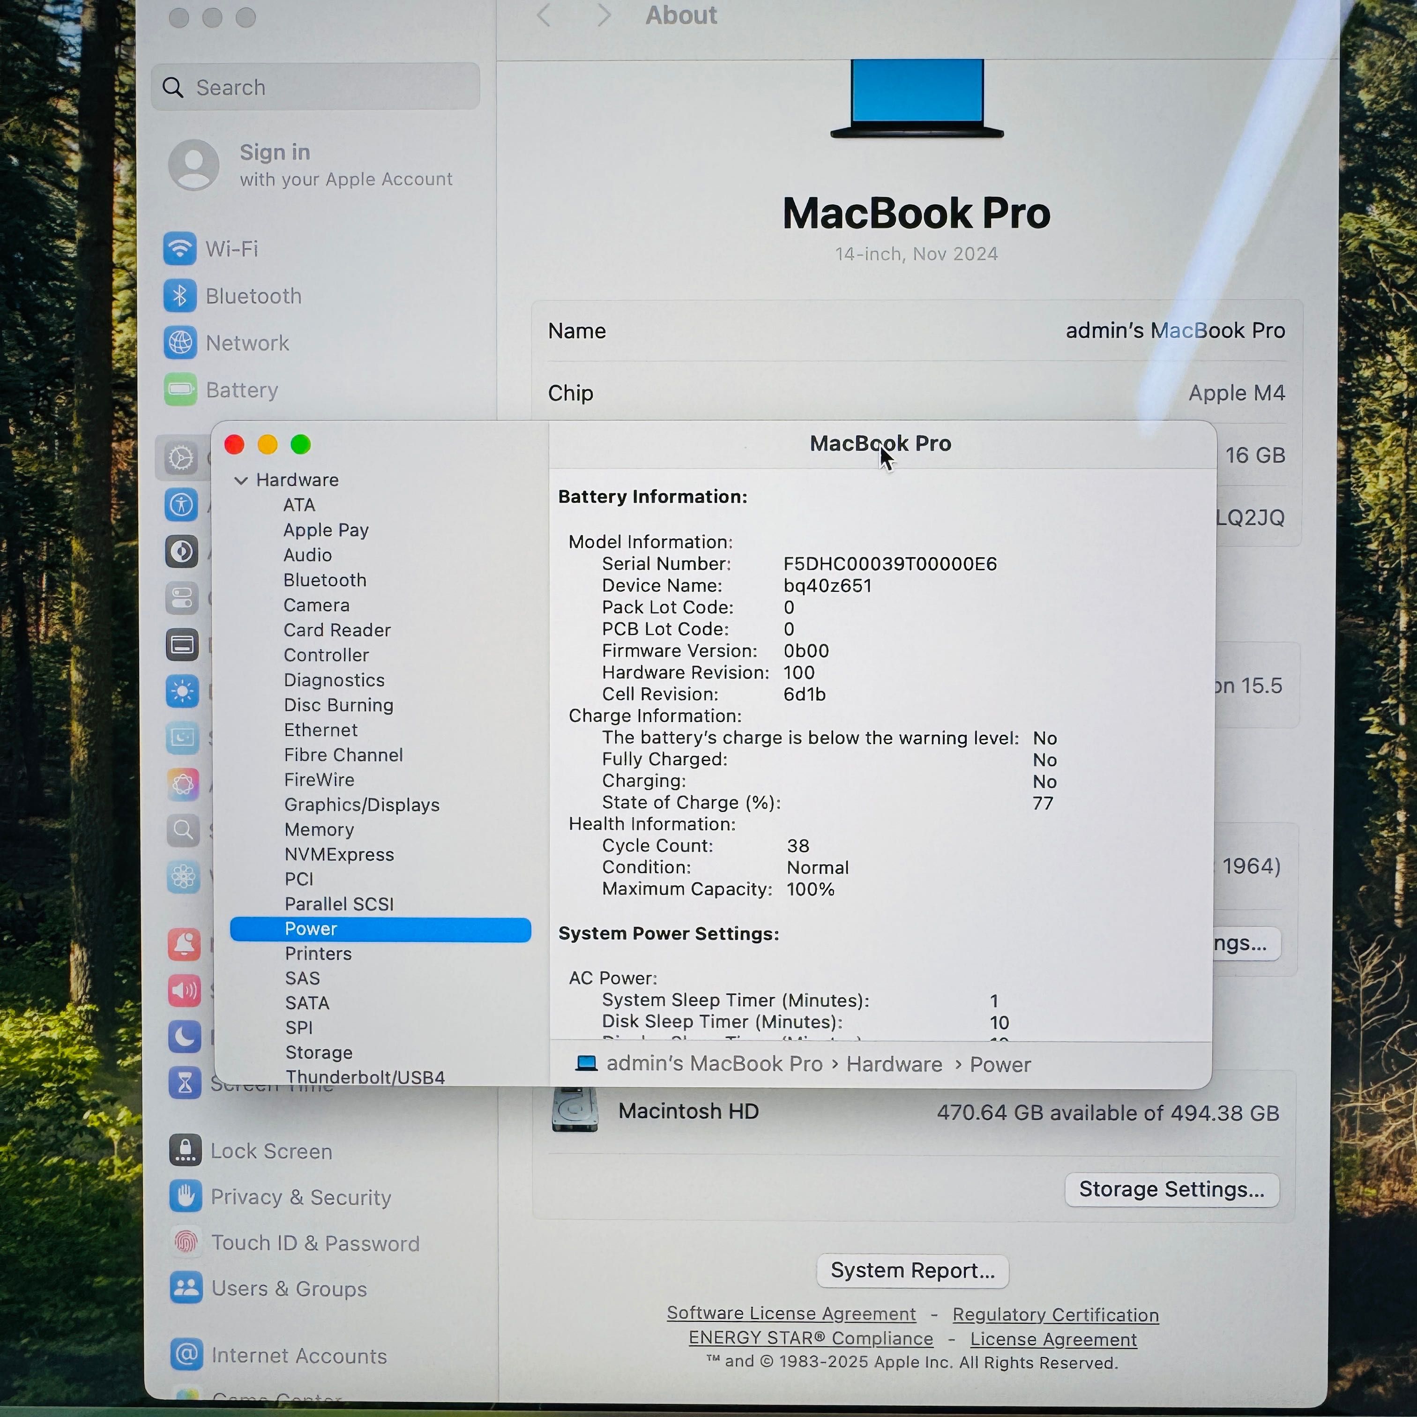The width and height of the screenshot is (1417, 1417).
Task: Open the Notifications bell icon
Action: coord(184,945)
